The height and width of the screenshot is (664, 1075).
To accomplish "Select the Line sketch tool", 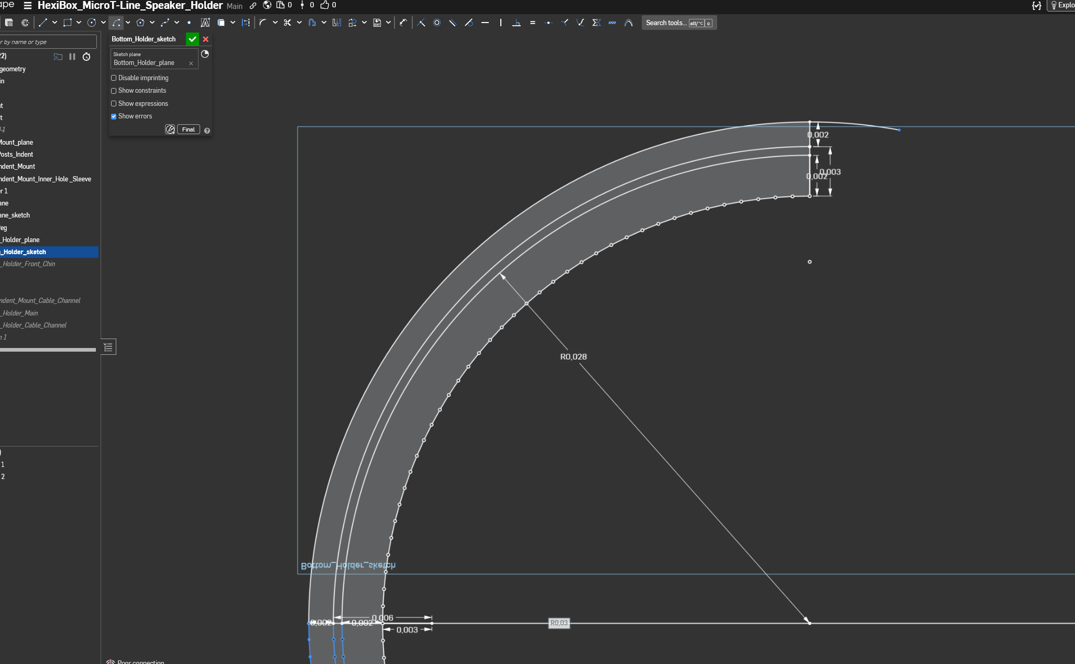I will click(43, 23).
